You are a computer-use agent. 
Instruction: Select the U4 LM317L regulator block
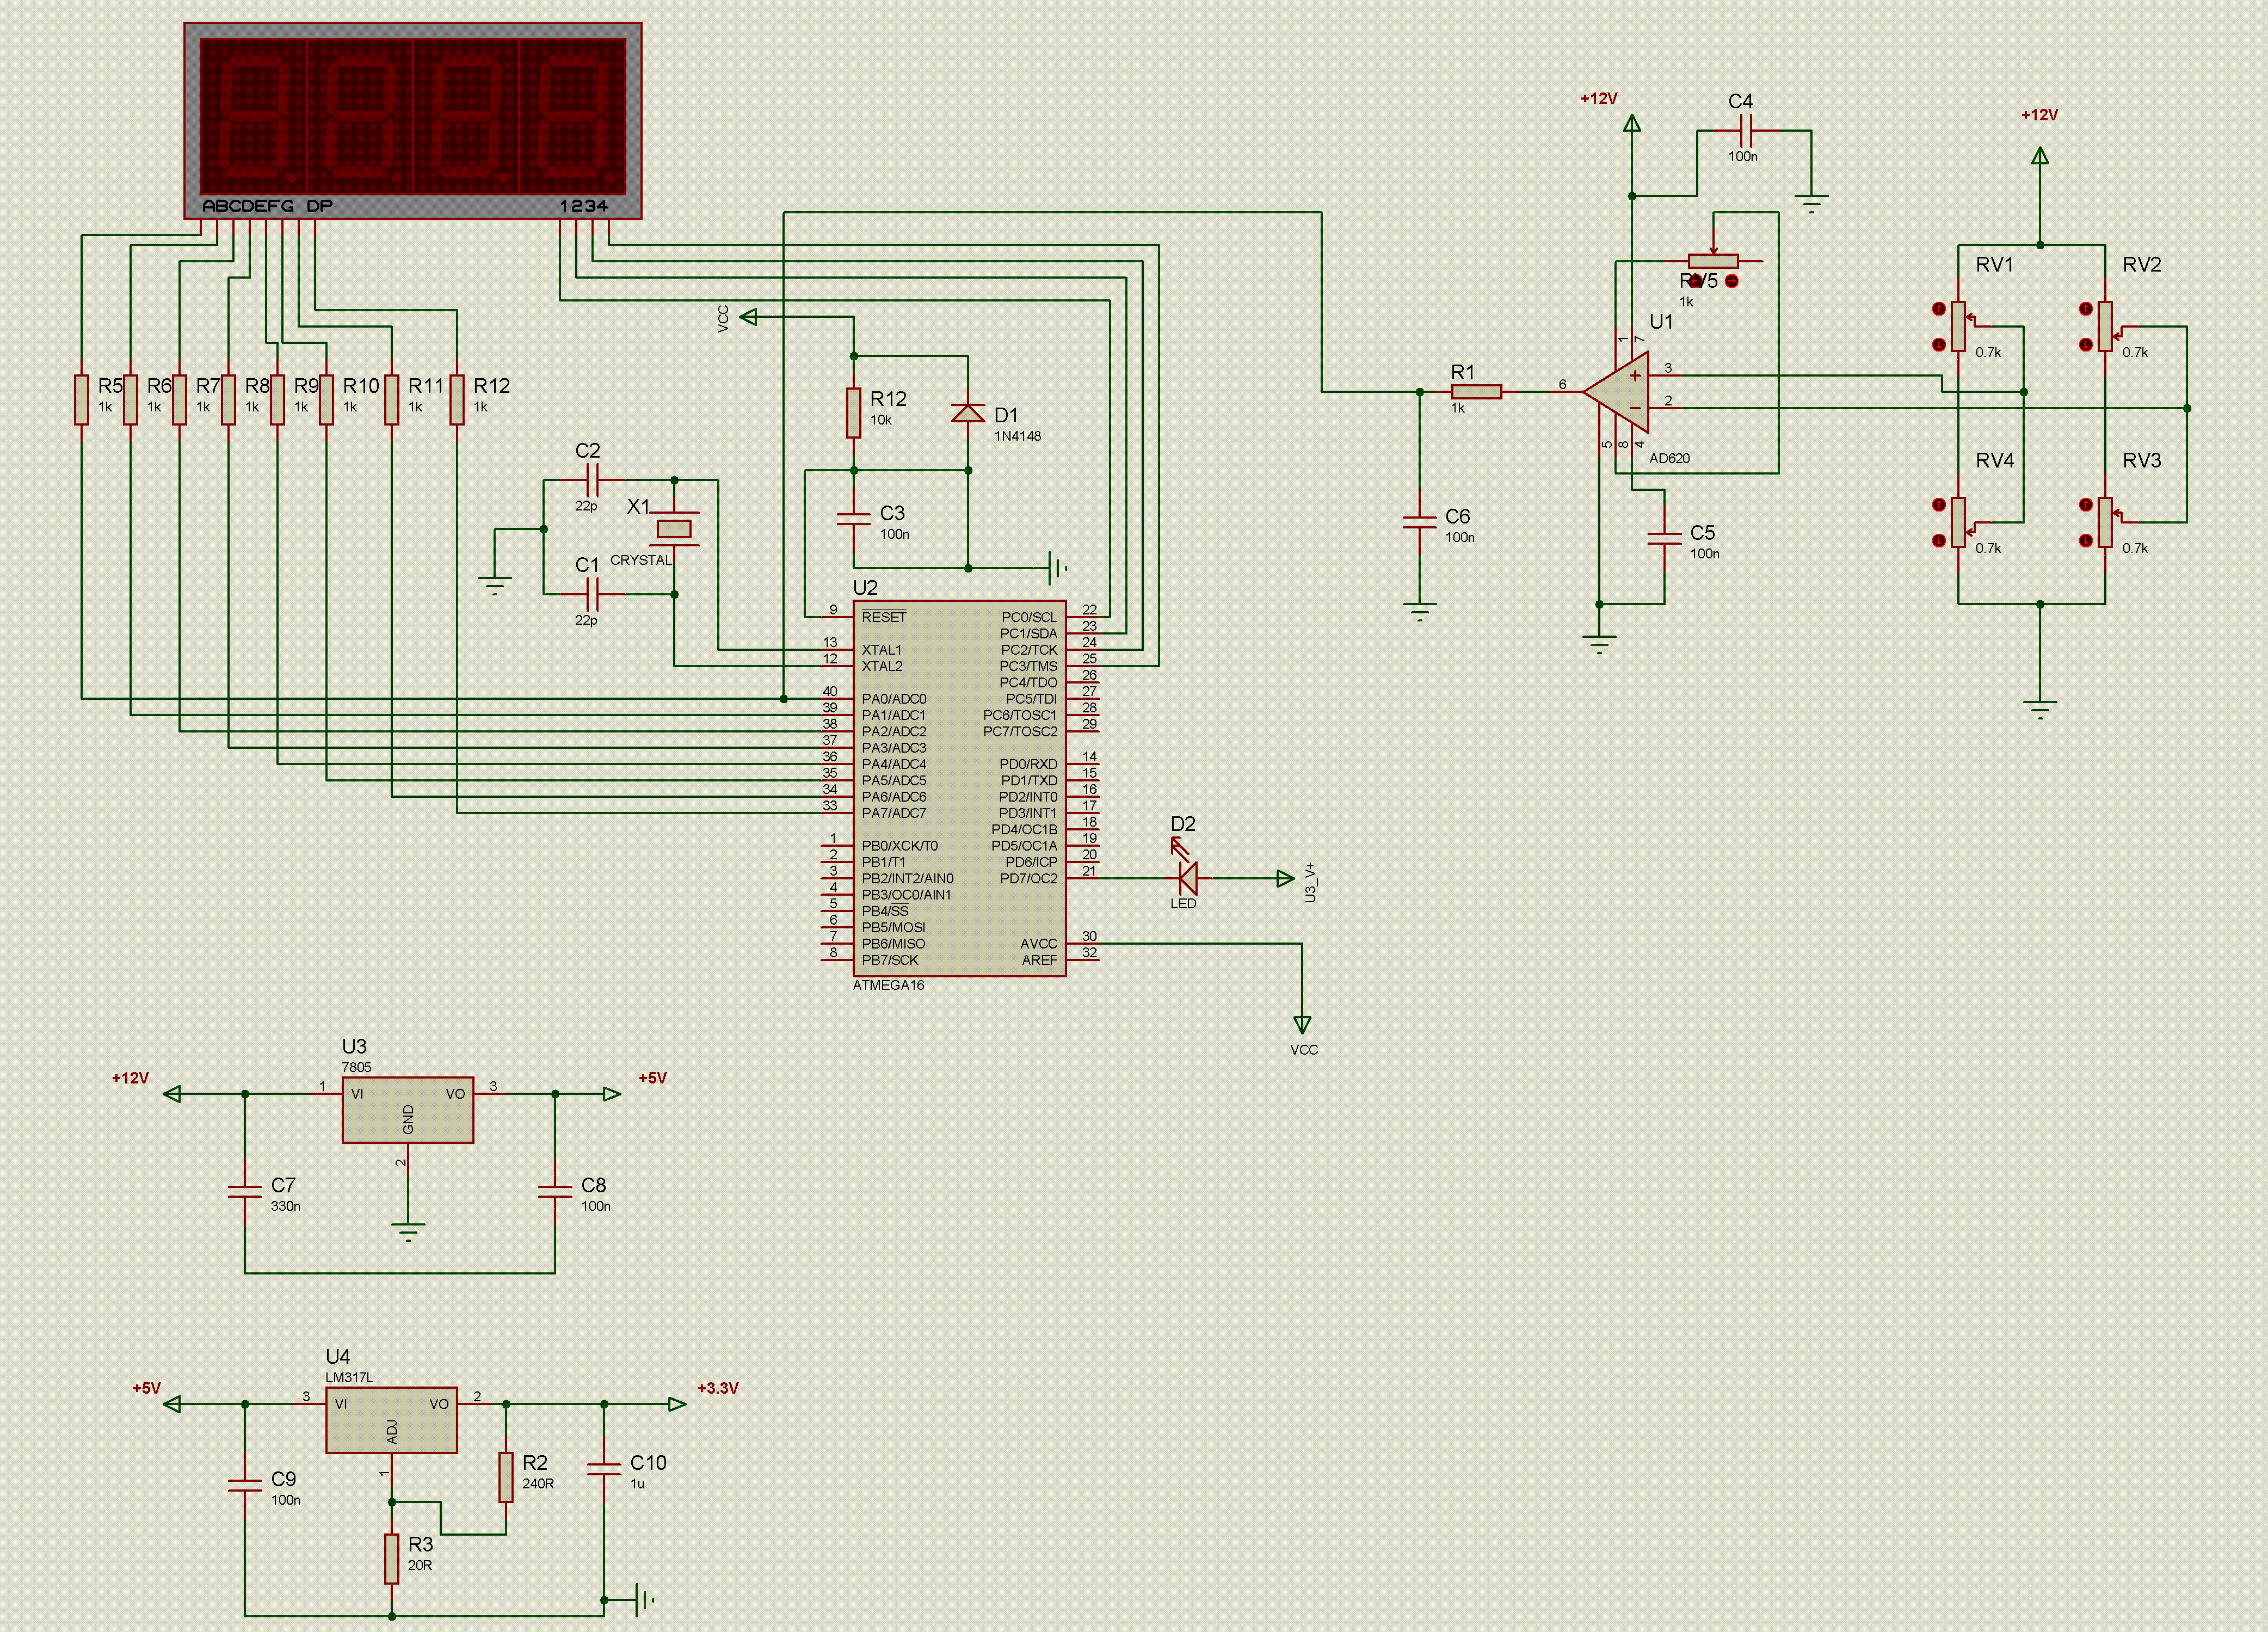click(x=392, y=1420)
